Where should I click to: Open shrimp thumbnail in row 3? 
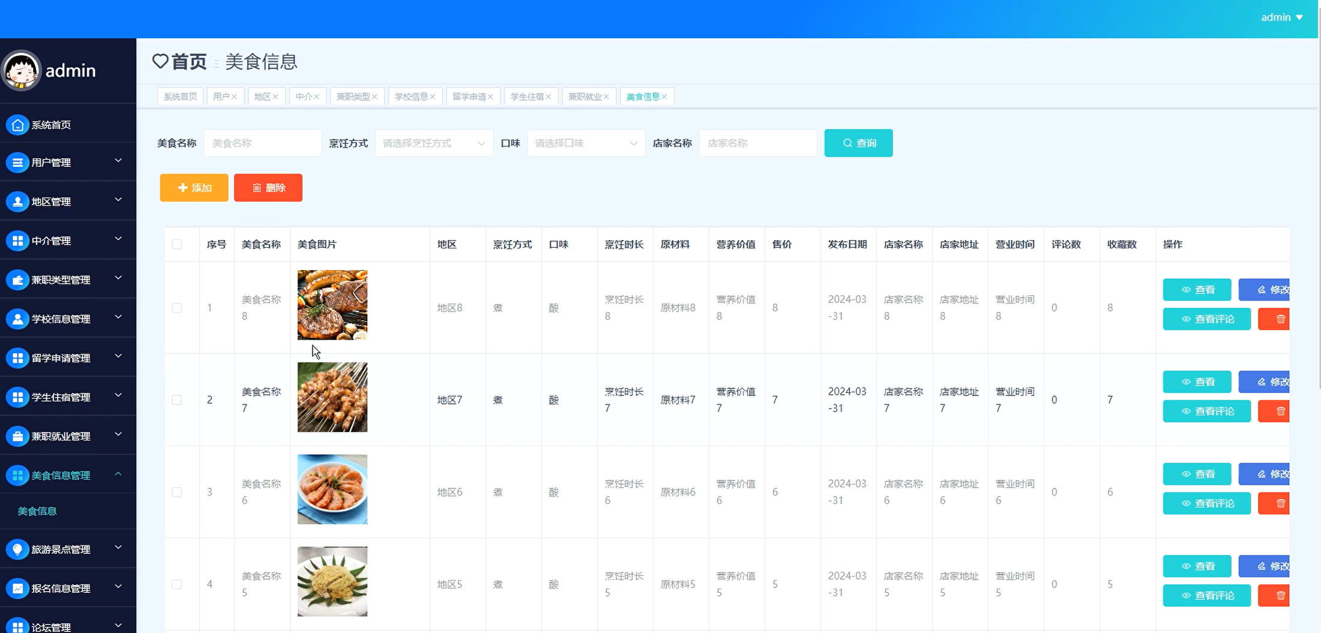pyautogui.click(x=332, y=489)
